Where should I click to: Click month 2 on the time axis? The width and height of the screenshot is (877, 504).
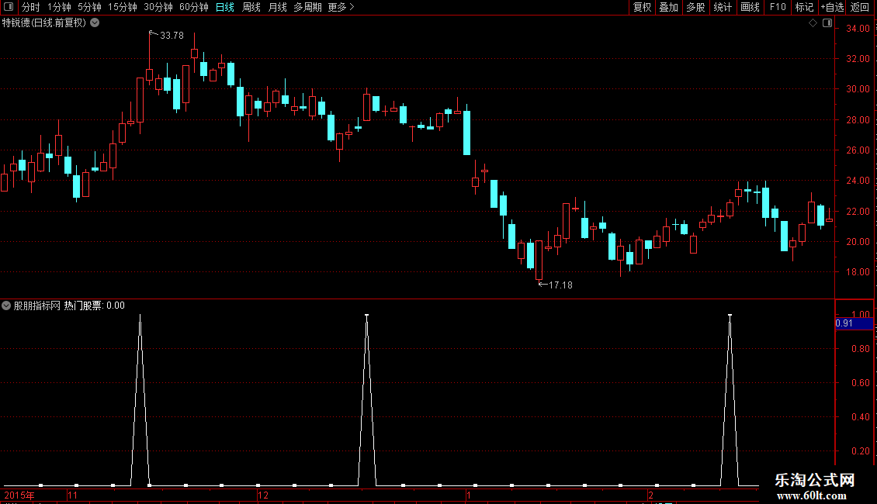coord(650,495)
